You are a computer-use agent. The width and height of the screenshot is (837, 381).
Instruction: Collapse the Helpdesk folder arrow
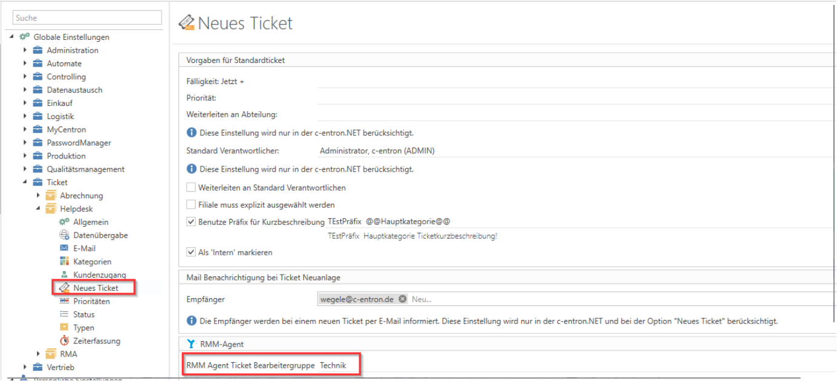click(x=38, y=209)
